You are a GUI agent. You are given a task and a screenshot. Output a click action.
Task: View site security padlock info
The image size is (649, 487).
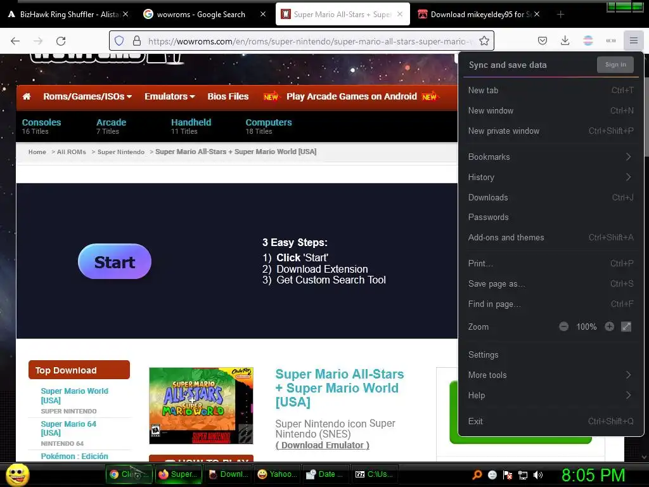[137, 41]
